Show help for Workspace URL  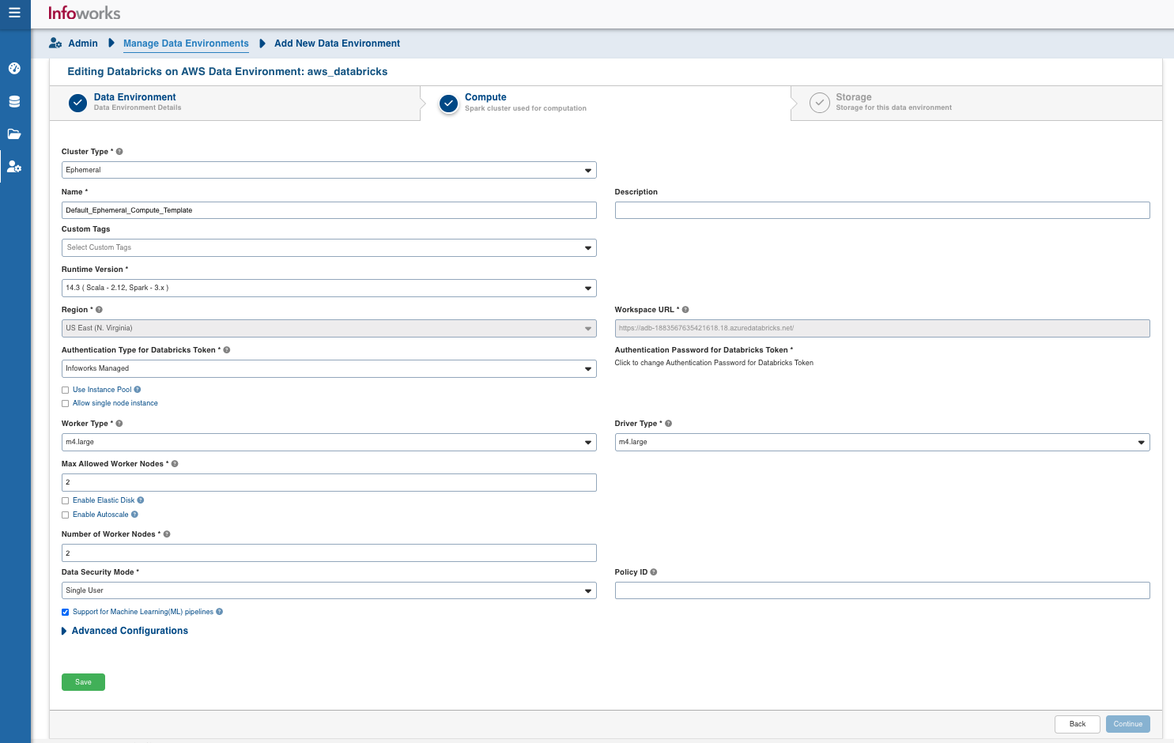(x=685, y=310)
